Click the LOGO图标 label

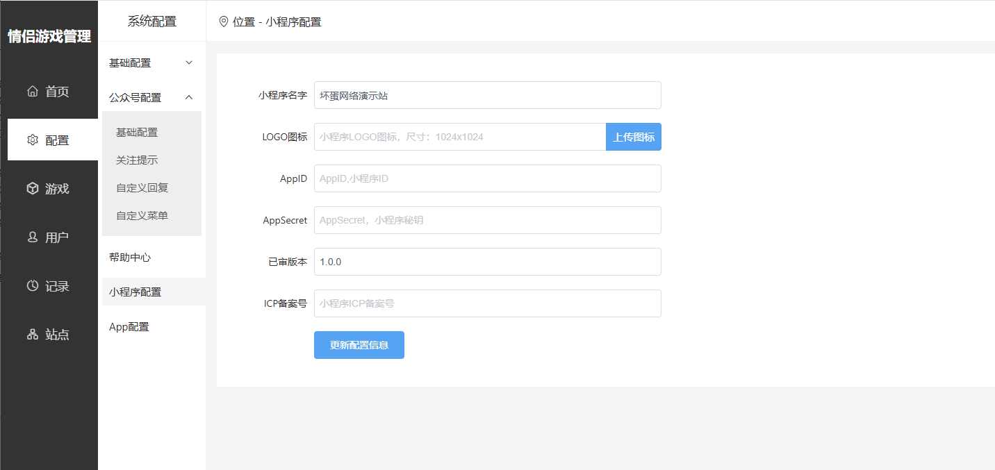click(284, 137)
